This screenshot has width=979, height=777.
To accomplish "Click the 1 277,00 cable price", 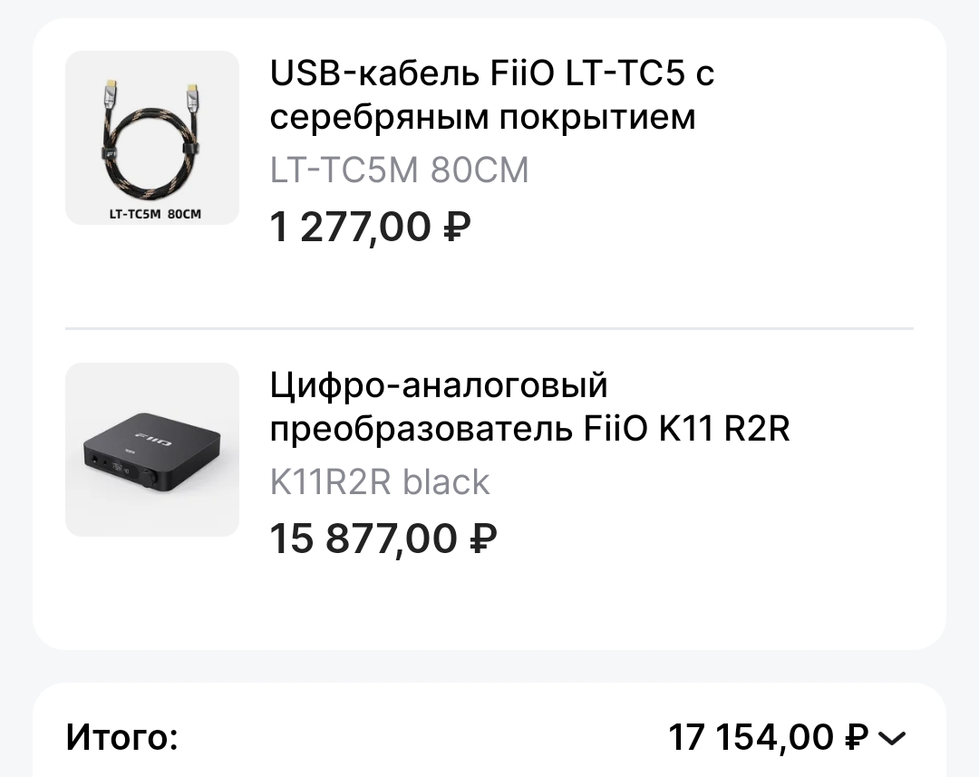I will [351, 227].
